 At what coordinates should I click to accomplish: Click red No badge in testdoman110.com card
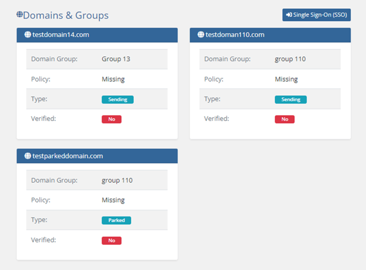tap(285, 119)
